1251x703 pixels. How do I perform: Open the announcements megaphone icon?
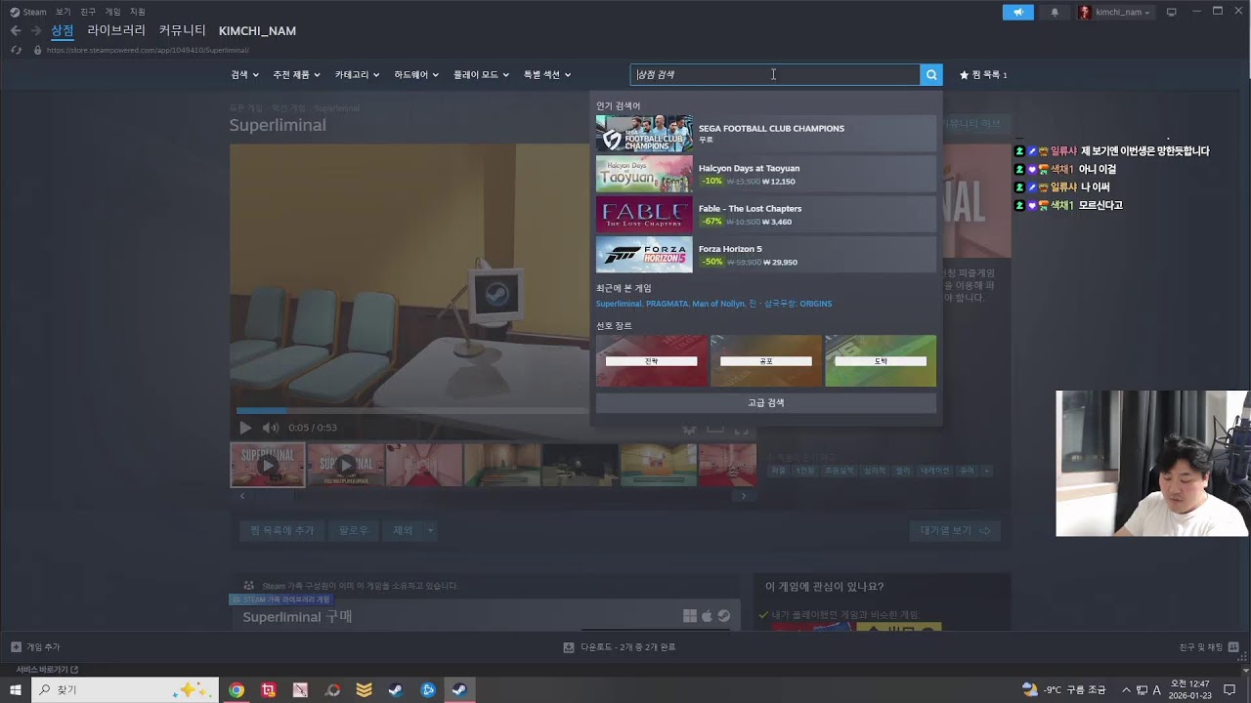pos(1017,13)
